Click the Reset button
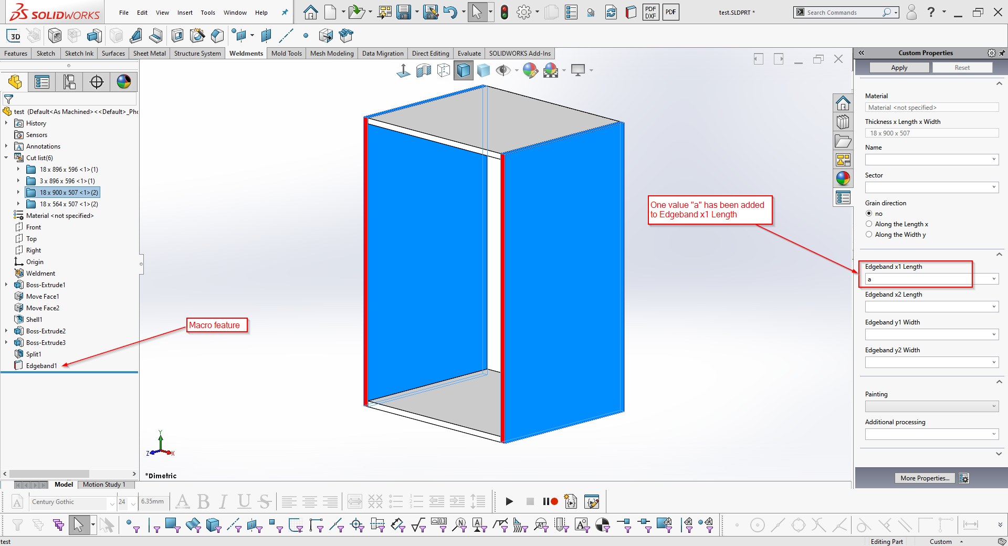 pyautogui.click(x=962, y=68)
